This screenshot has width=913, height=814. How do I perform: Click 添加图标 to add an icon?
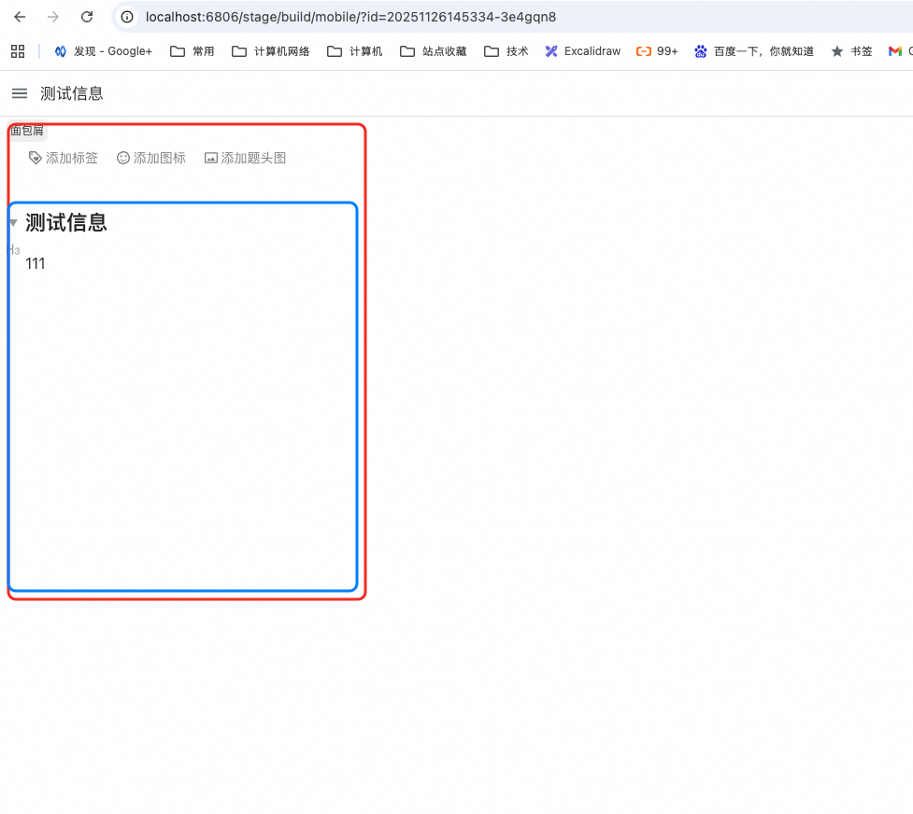(x=151, y=158)
